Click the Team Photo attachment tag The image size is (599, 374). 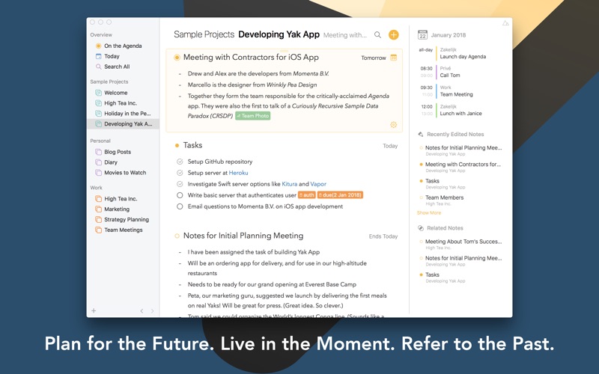point(253,116)
